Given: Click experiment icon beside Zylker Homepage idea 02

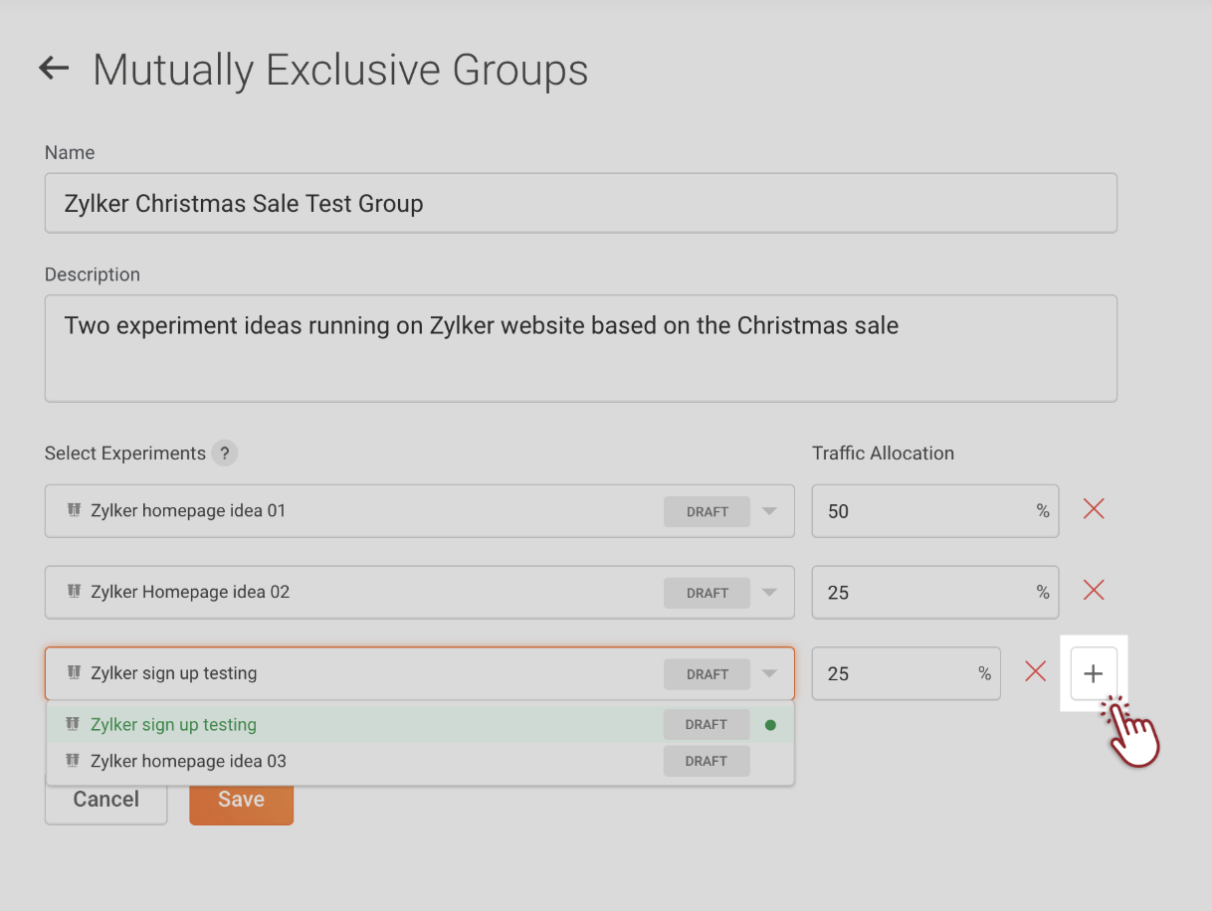Looking at the screenshot, I should (73, 593).
